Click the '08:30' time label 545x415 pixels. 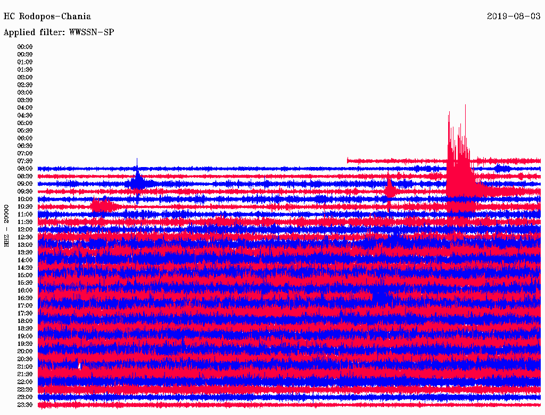(25, 176)
